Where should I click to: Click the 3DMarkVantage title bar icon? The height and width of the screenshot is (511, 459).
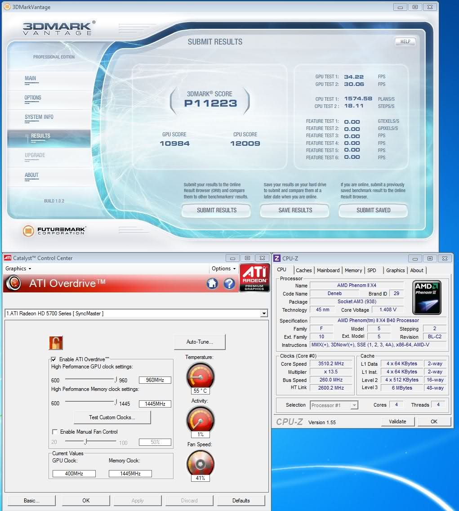pos(7,7)
